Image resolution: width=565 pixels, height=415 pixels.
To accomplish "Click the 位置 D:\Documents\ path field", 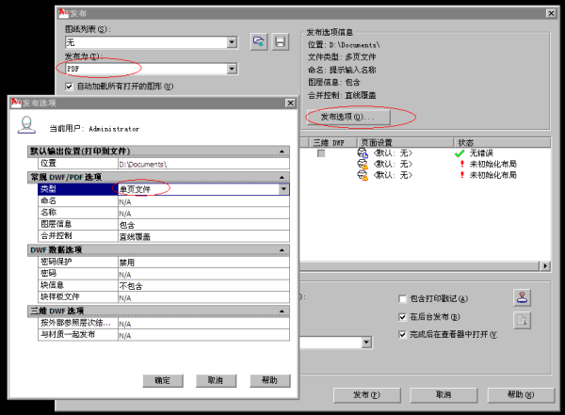I will 200,164.
